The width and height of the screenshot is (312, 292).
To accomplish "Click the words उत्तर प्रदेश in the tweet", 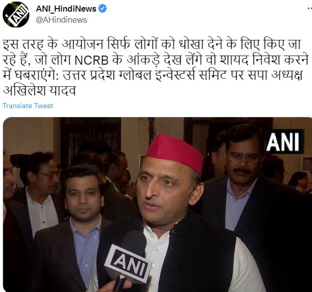I will tap(89, 75).
